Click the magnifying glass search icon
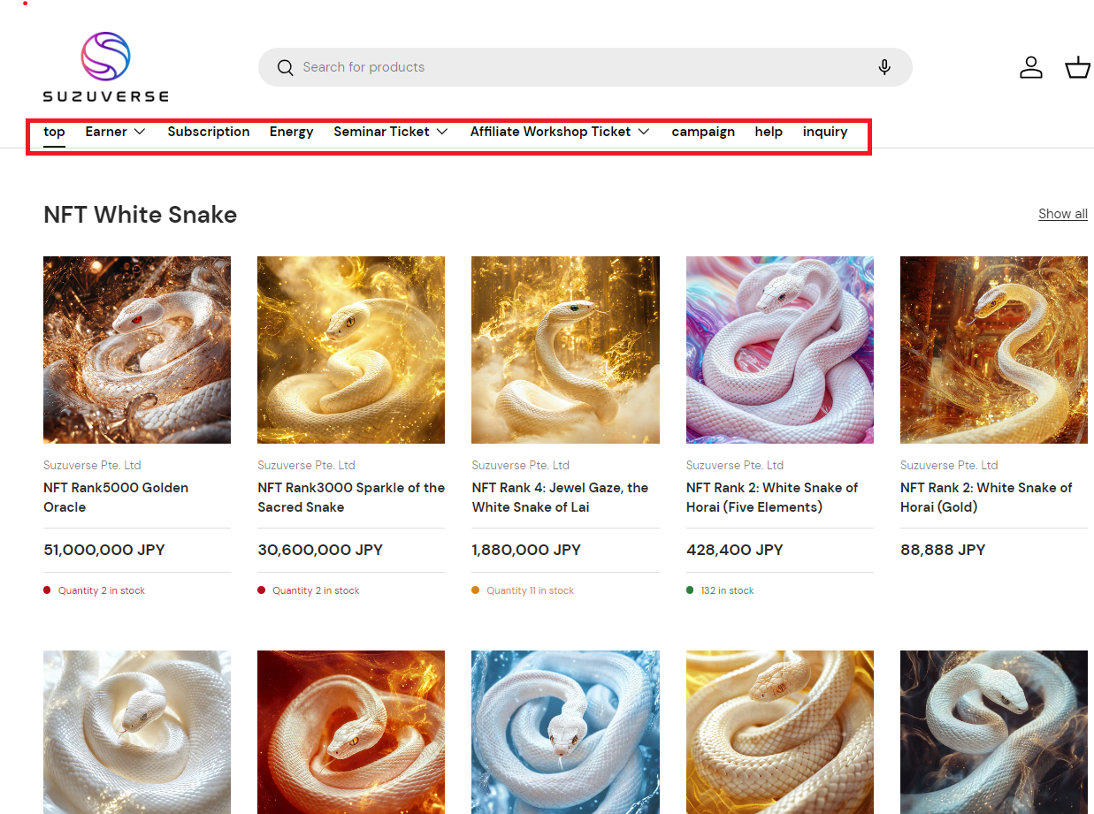1094x814 pixels. 285,68
